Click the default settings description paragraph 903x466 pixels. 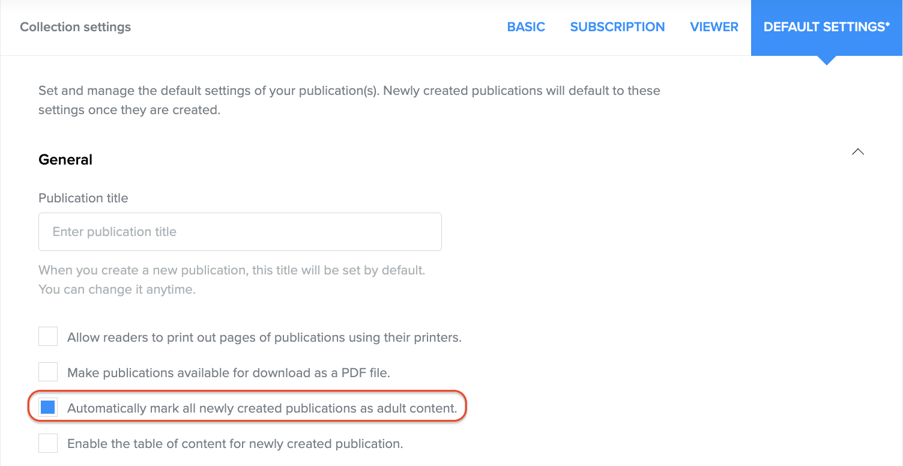[349, 101]
